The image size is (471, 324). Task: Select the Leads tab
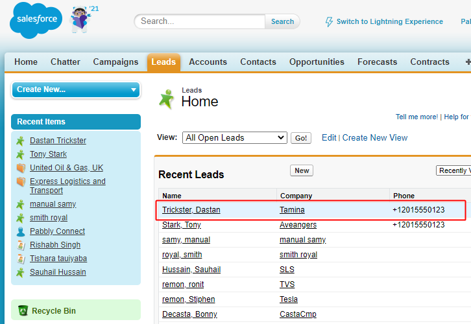163,62
